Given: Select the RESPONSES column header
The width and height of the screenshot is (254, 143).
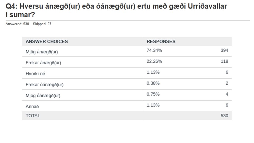Looking at the screenshot, I should (x=161, y=42).
